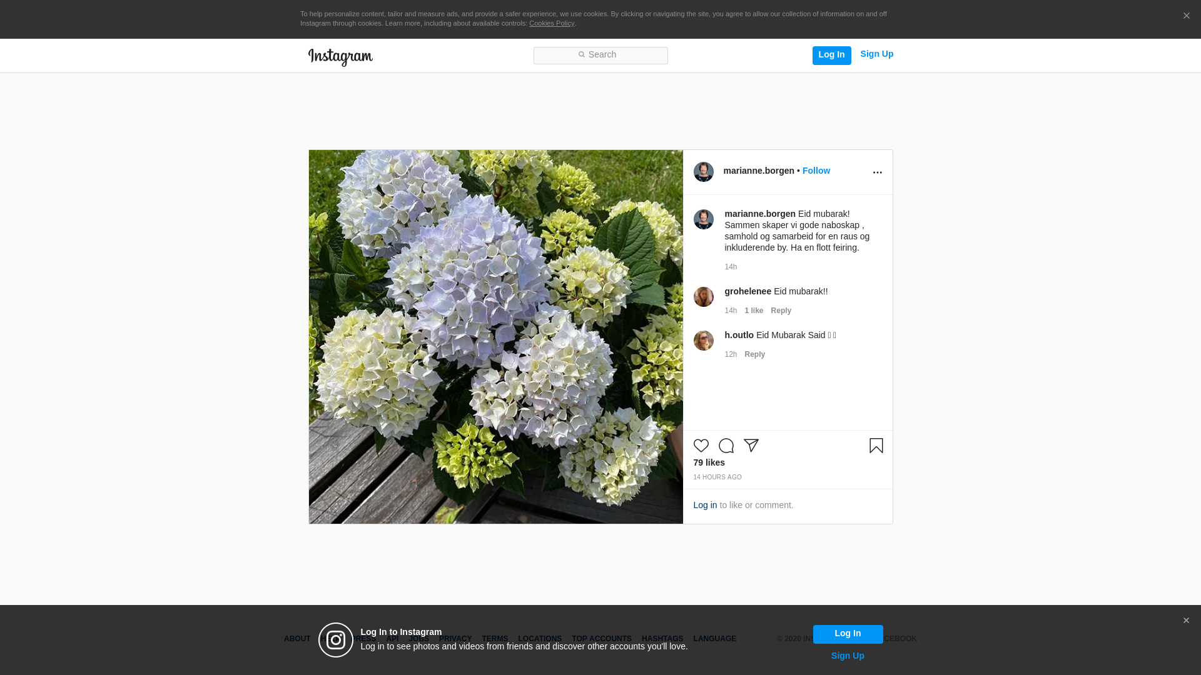This screenshot has width=1201, height=675.
Task: Click the Instagram logo in header
Action: [x=340, y=57]
